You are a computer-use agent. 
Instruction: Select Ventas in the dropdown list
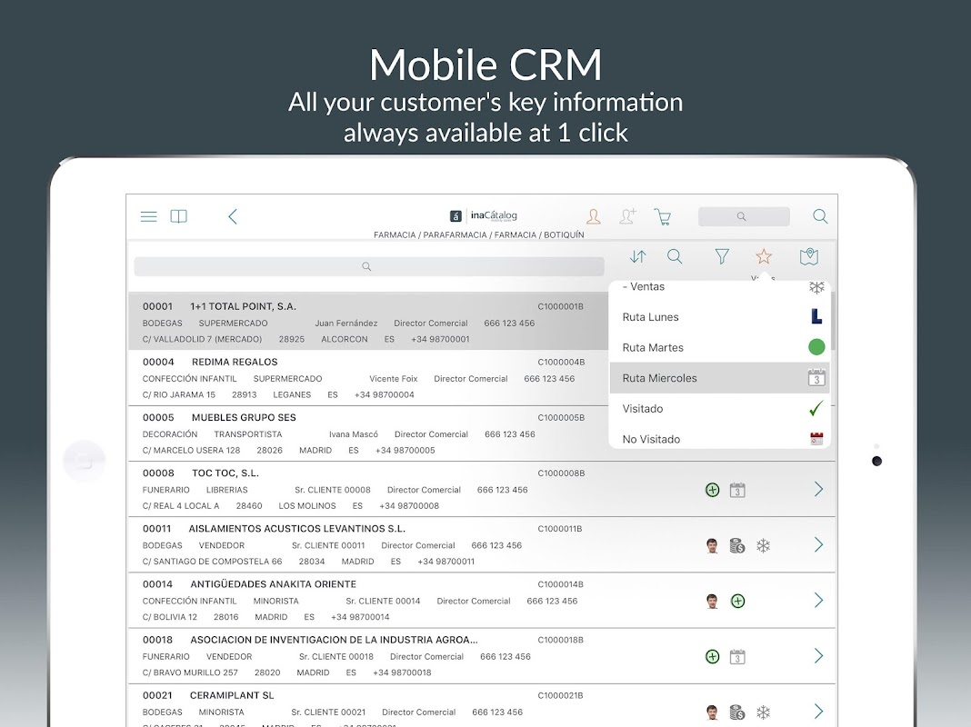[x=719, y=287]
